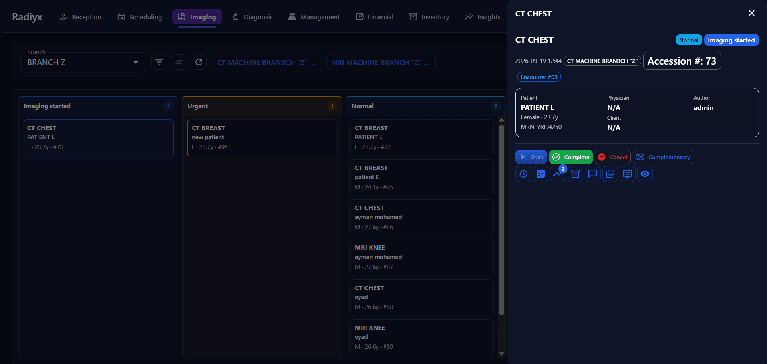Viewport: 767px width, 364px height.
Task: Open the Management tab
Action: pos(314,17)
